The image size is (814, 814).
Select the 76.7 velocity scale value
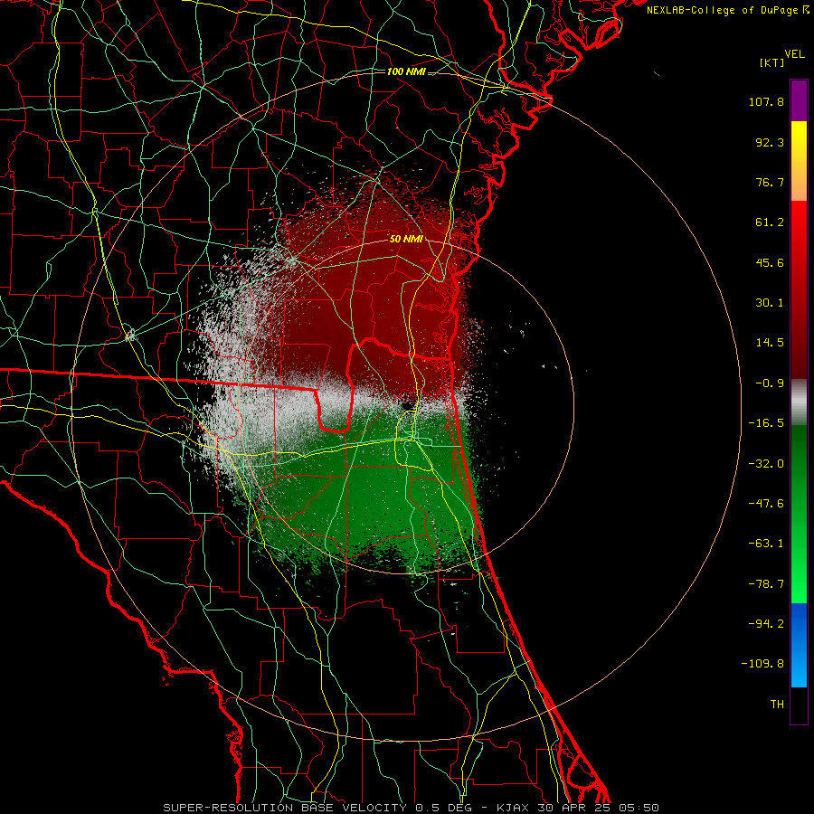(770, 182)
